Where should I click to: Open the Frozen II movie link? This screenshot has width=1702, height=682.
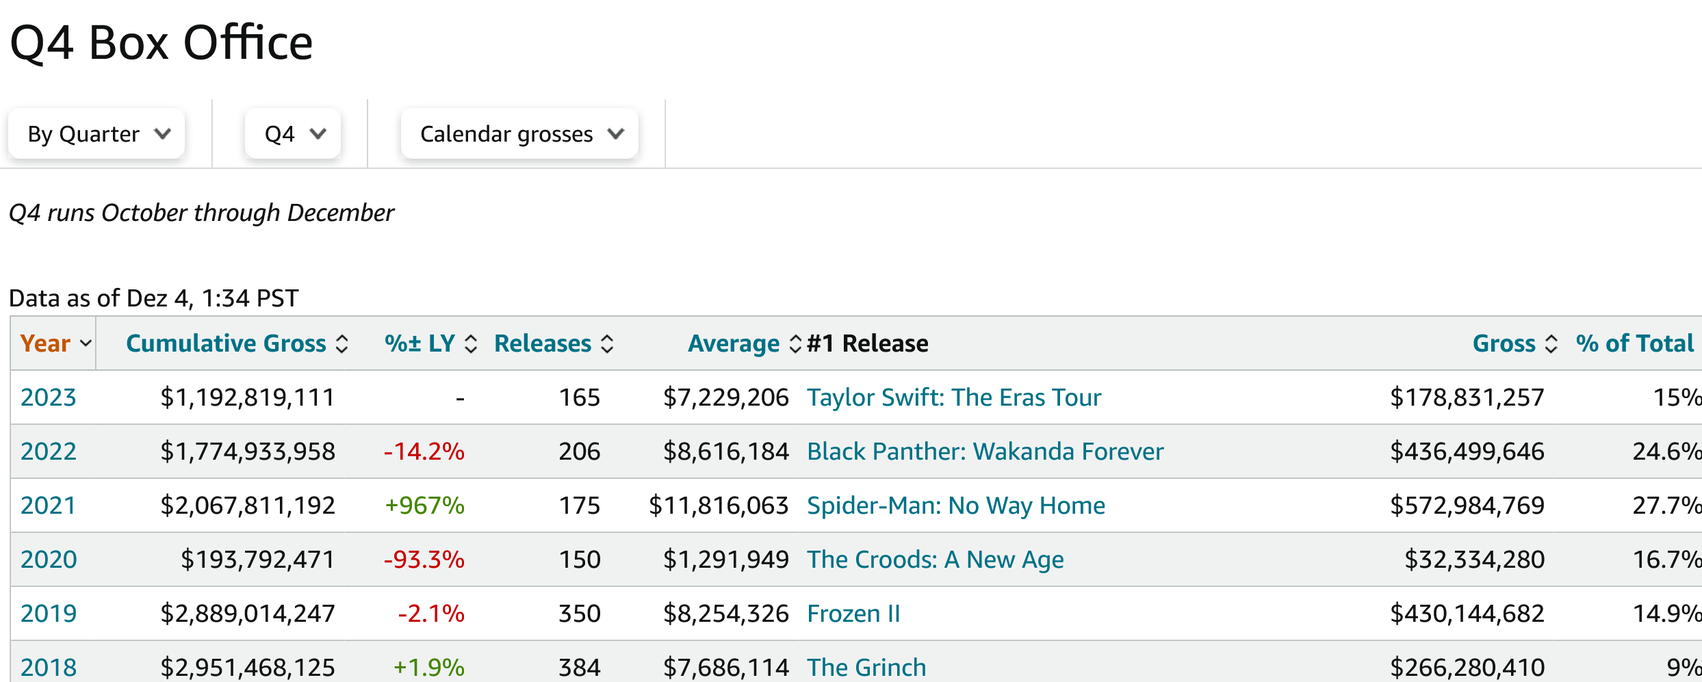coord(853,614)
